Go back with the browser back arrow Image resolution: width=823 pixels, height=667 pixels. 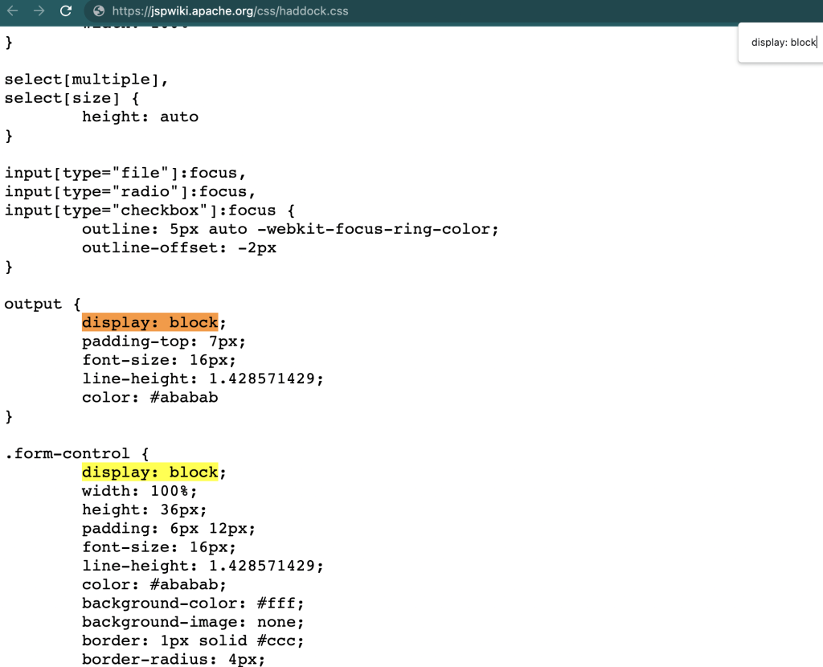click(13, 10)
